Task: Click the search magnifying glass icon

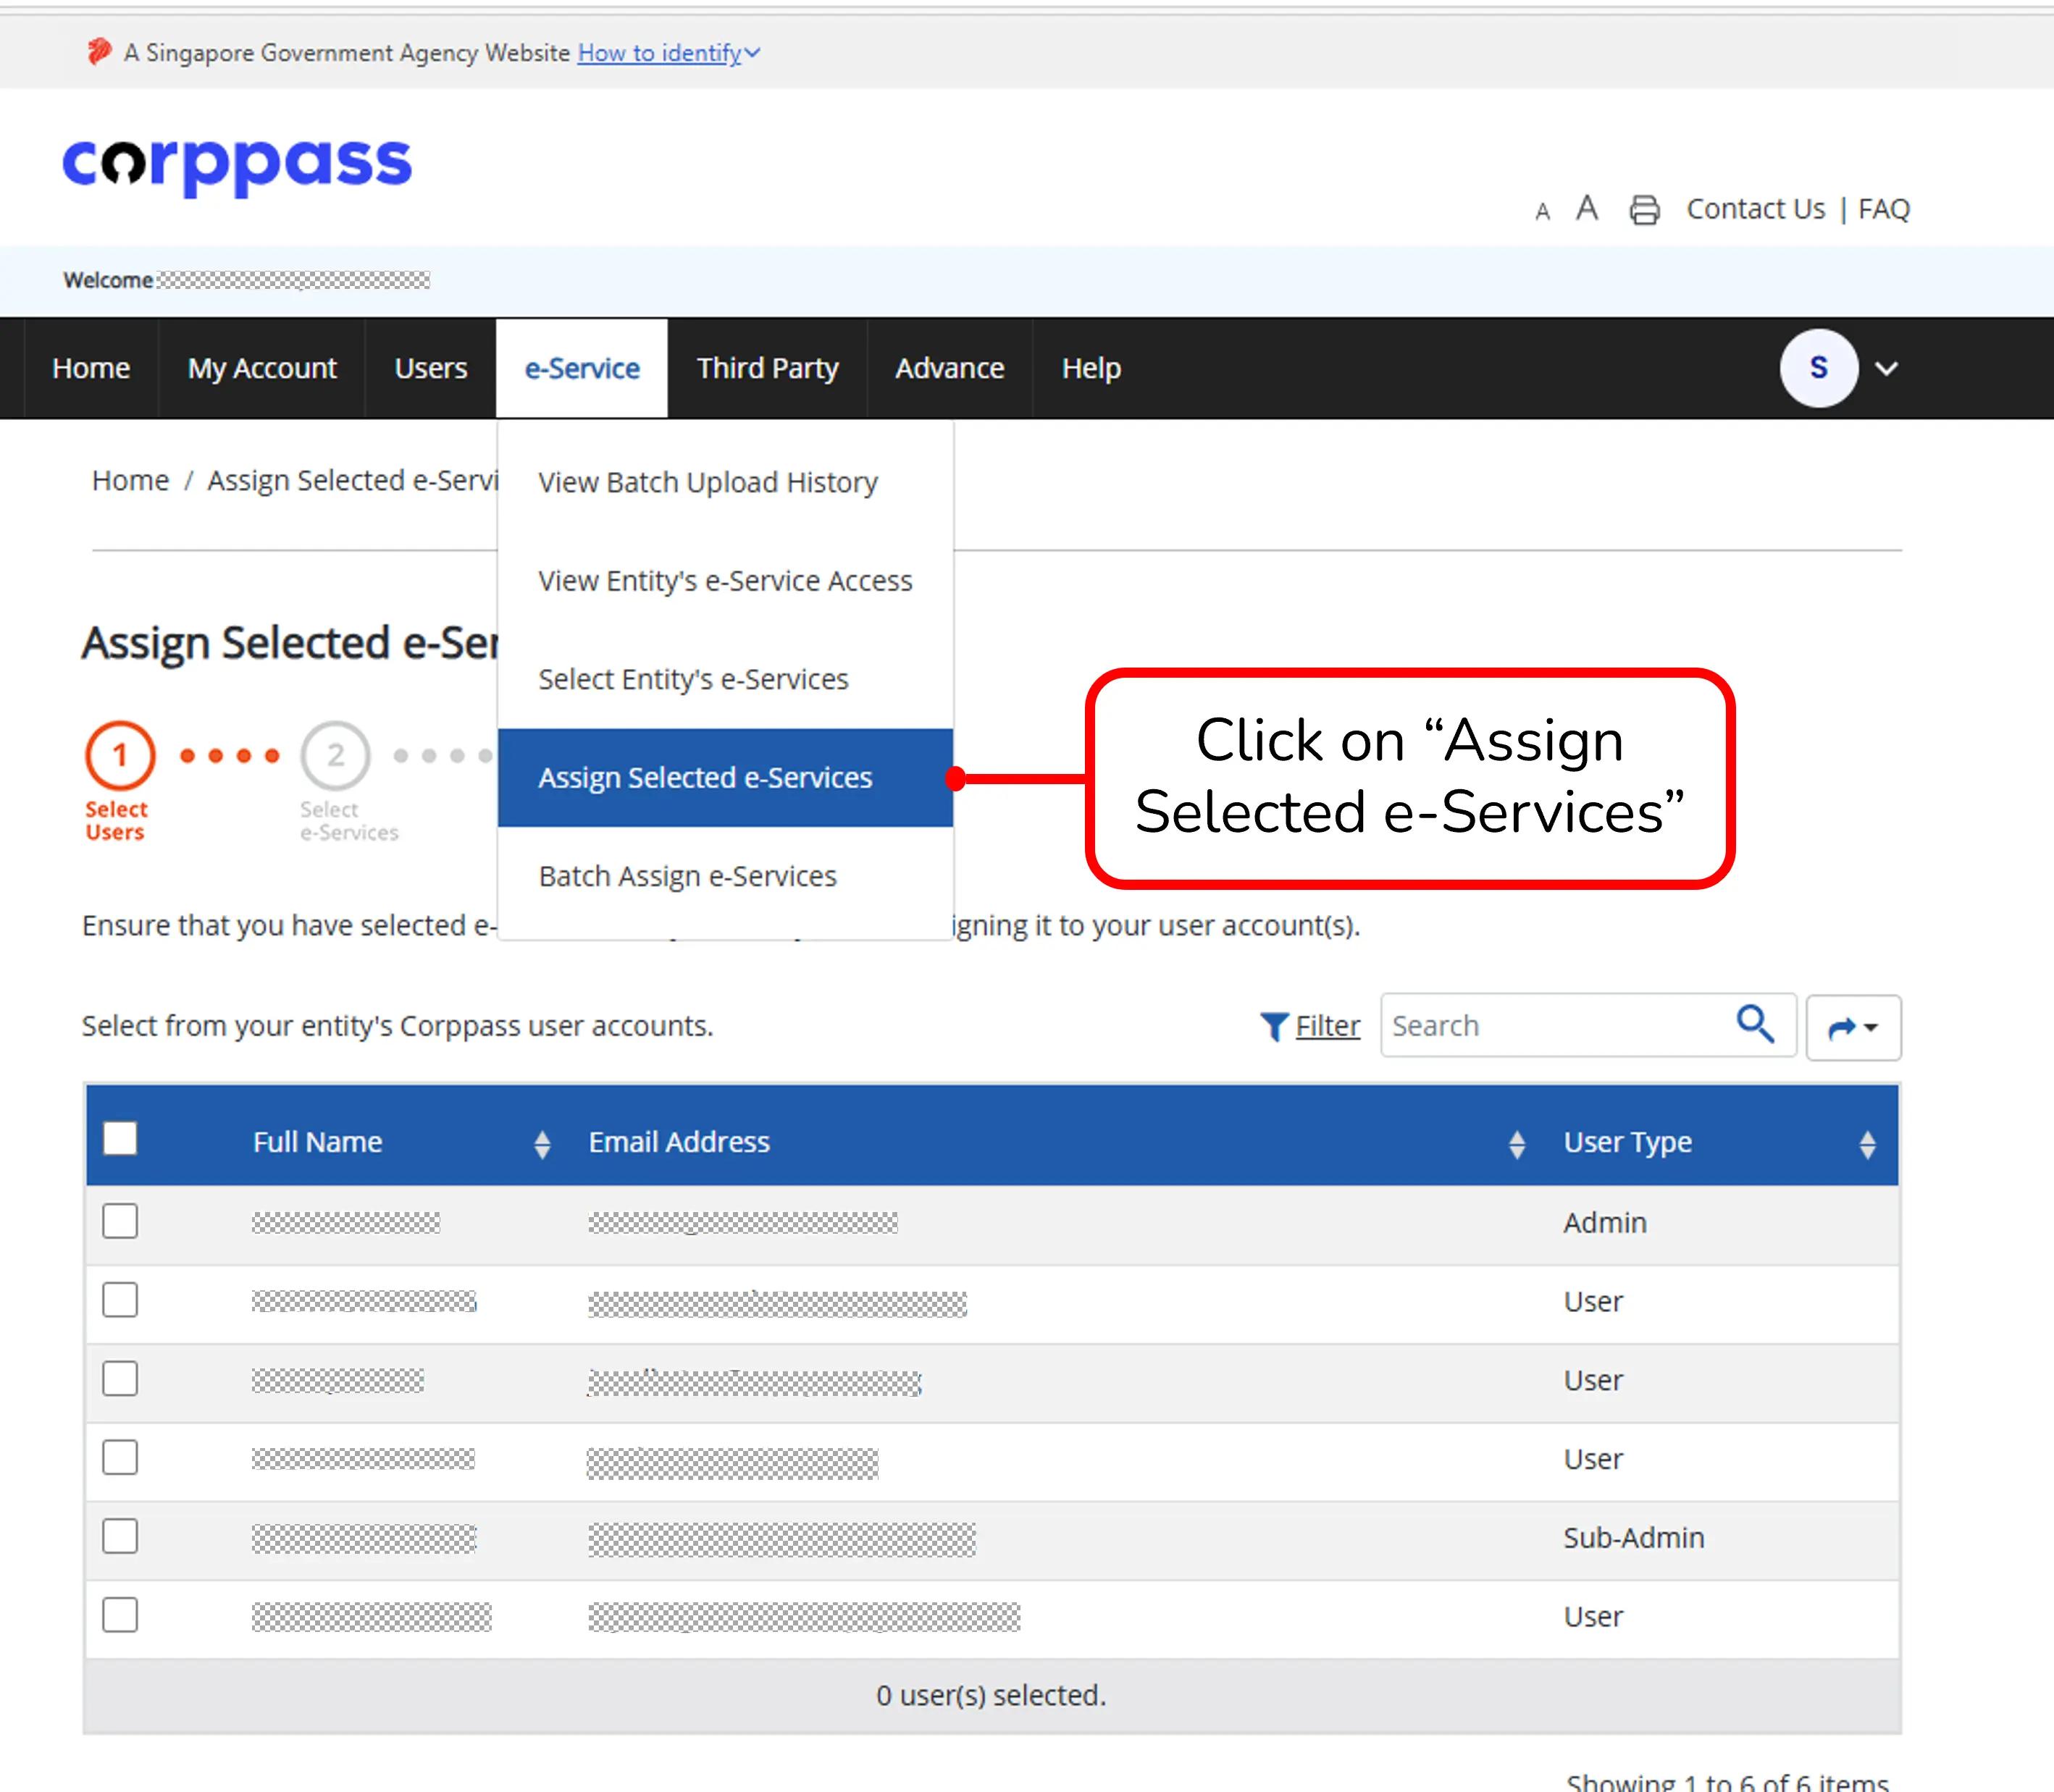Action: [x=1756, y=1024]
